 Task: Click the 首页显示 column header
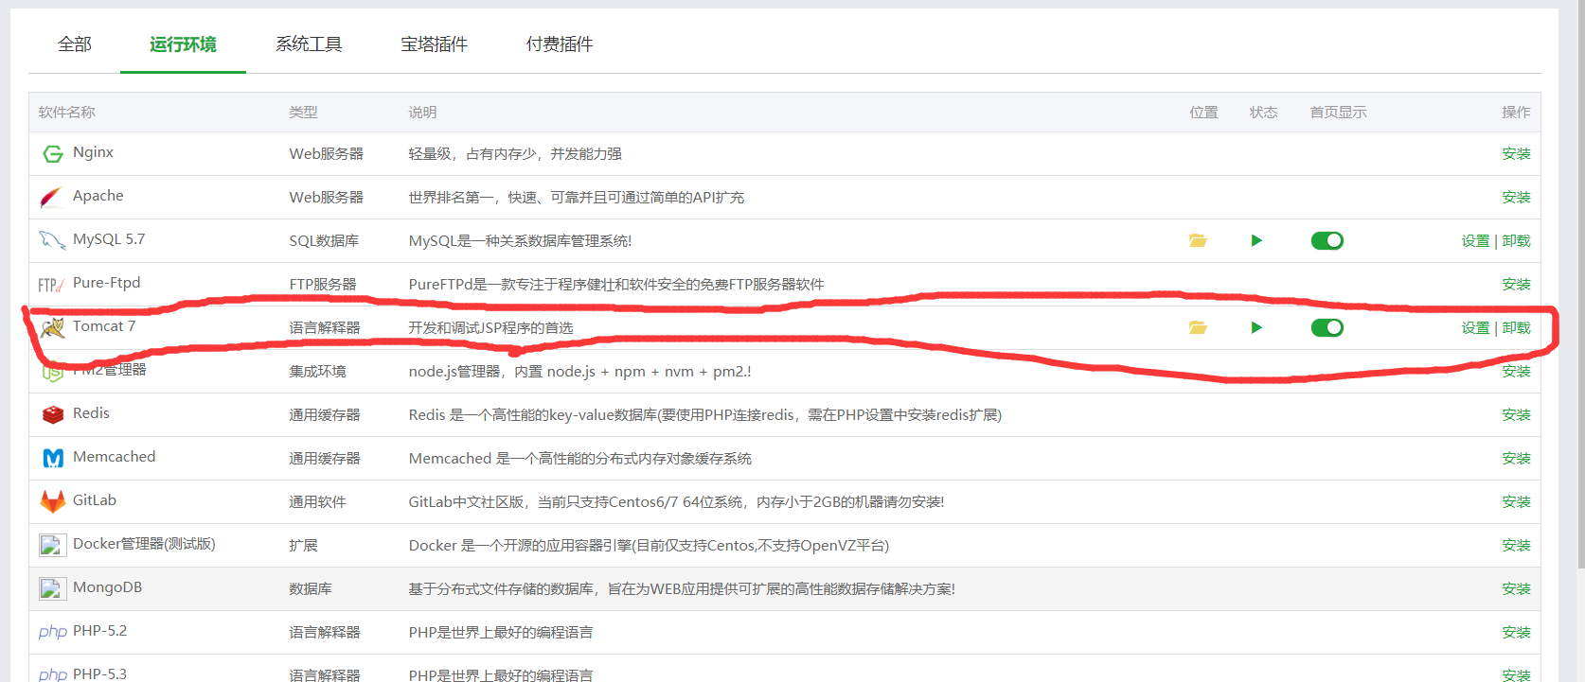tap(1338, 113)
